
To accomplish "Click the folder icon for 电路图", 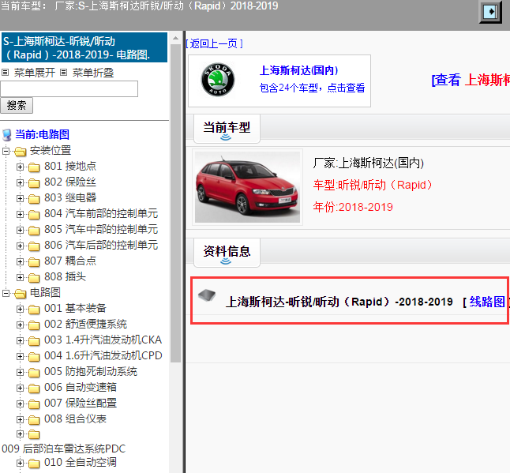I will click(21, 294).
